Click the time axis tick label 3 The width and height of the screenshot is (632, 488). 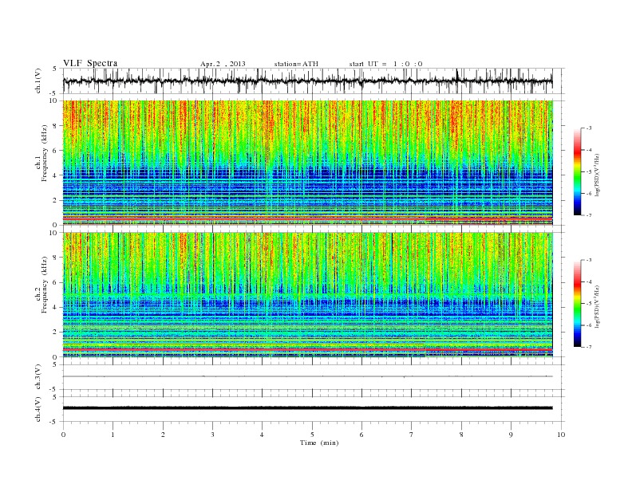(212, 435)
